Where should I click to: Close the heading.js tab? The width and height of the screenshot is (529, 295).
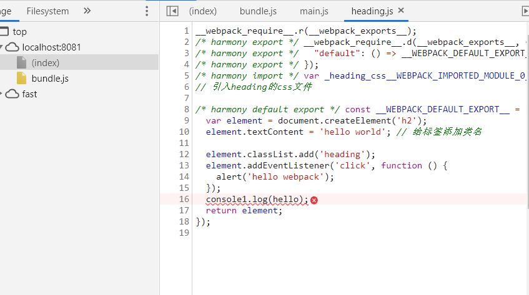pos(401,11)
